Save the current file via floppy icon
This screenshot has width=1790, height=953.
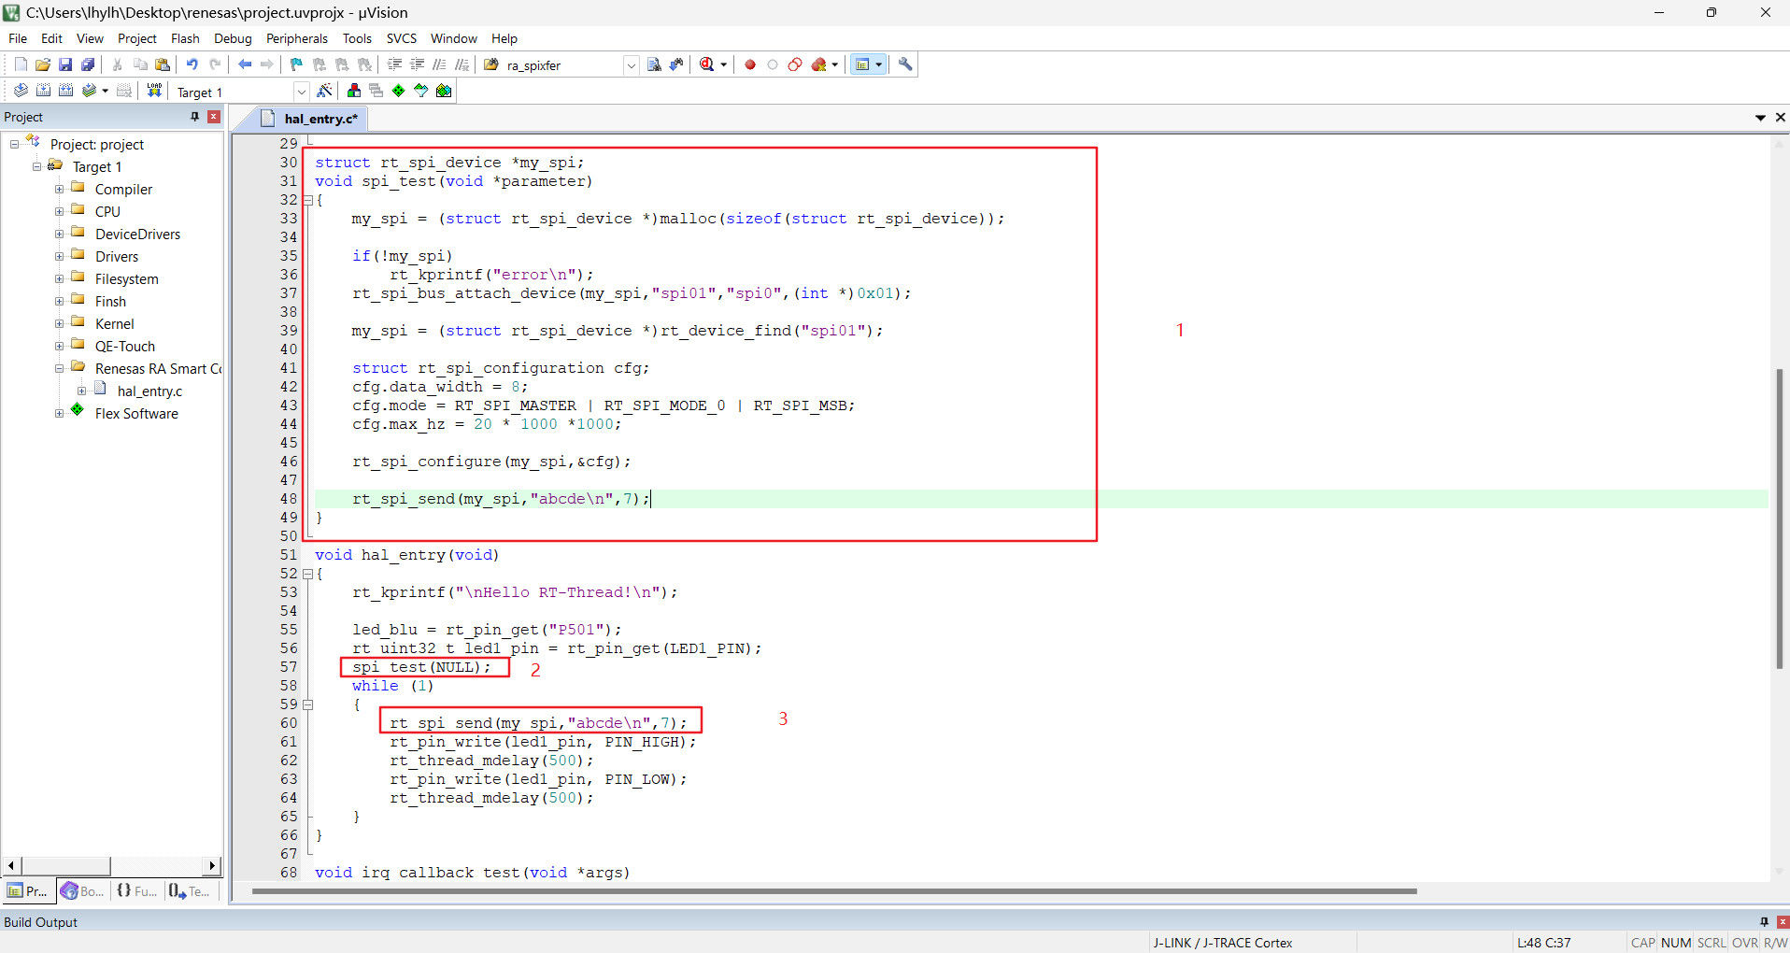pyautogui.click(x=65, y=64)
